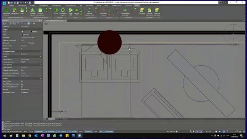Collapse the 3D визуализация properties section
This screenshot has width=247, height=139.
click(41, 51)
